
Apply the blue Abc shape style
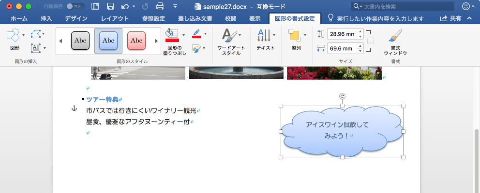click(x=108, y=41)
